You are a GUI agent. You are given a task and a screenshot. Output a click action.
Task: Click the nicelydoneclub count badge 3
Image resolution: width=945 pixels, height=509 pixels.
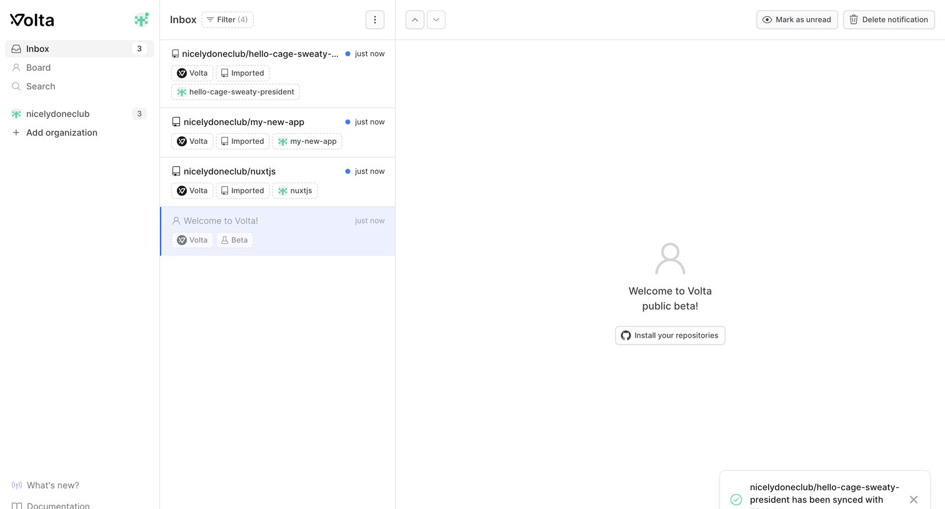(x=139, y=114)
